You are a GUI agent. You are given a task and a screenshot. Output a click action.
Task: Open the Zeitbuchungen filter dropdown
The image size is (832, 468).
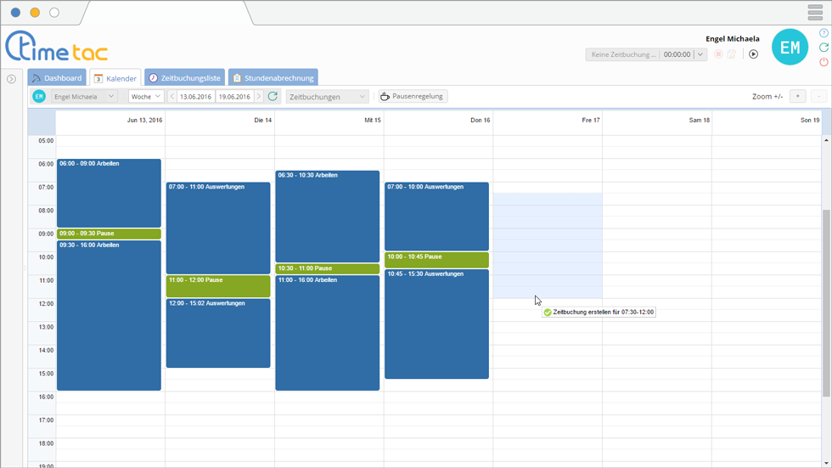point(328,97)
